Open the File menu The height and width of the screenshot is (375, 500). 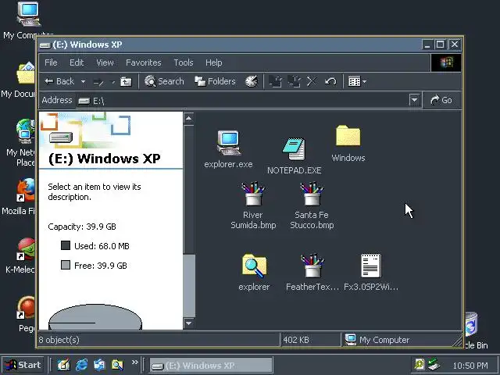pos(51,62)
